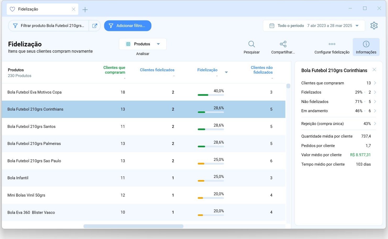This screenshot has height=239, width=388.
Task: Close the Bola Futebol 210grs Corinthians info panel
Action: click(374, 70)
